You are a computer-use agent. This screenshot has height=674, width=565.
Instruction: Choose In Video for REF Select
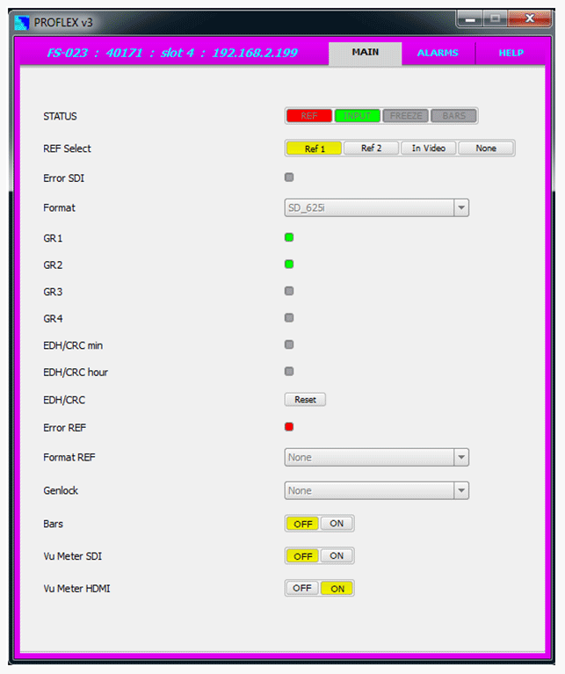429,149
